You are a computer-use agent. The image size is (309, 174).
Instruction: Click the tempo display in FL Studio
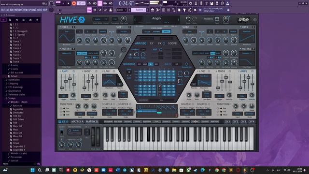[81, 3]
